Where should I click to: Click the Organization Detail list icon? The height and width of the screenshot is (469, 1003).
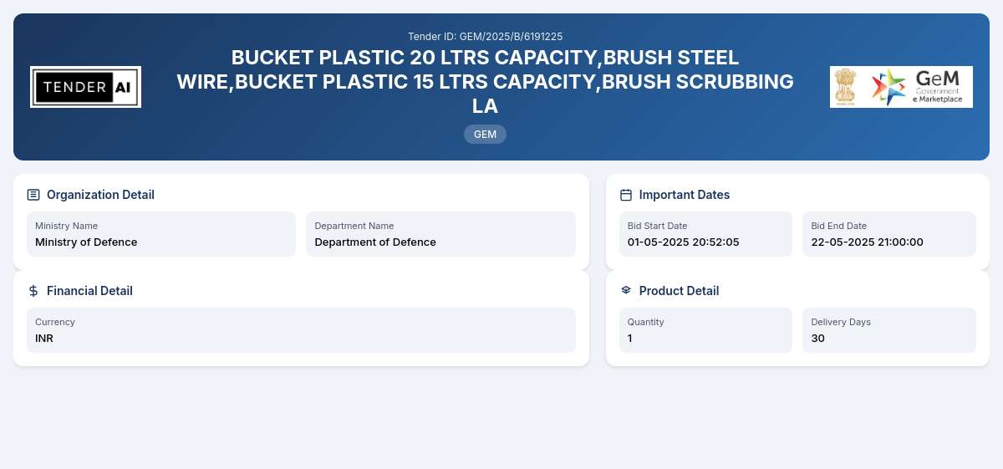[x=33, y=195]
